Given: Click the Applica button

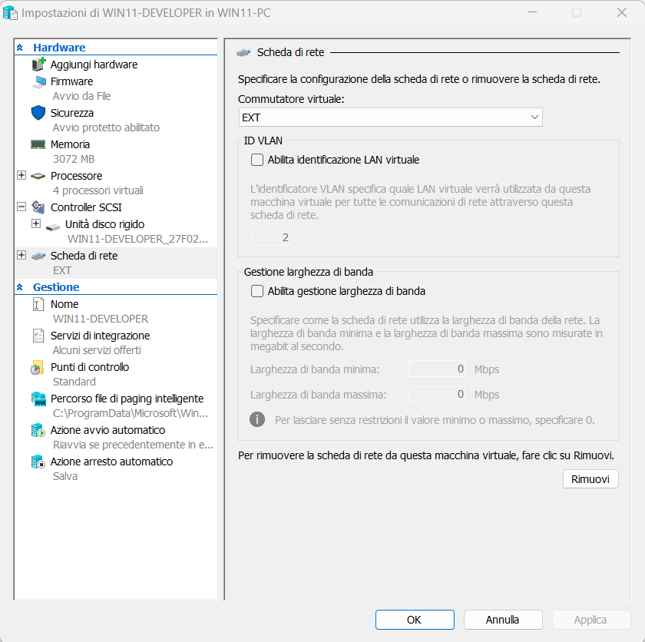Looking at the screenshot, I should [590, 620].
